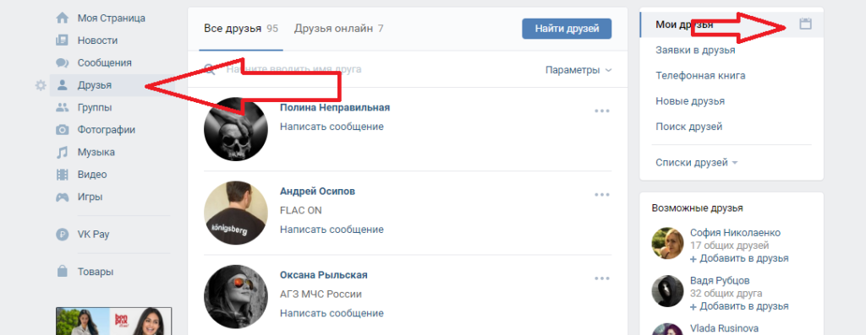The width and height of the screenshot is (866, 335).
Task: Click the magnifier icon in friend search
Action: click(x=210, y=70)
